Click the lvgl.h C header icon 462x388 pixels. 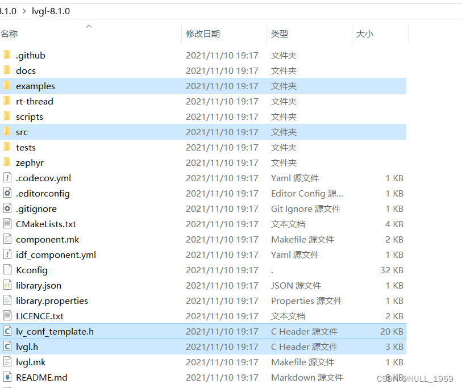pyautogui.click(x=7, y=347)
